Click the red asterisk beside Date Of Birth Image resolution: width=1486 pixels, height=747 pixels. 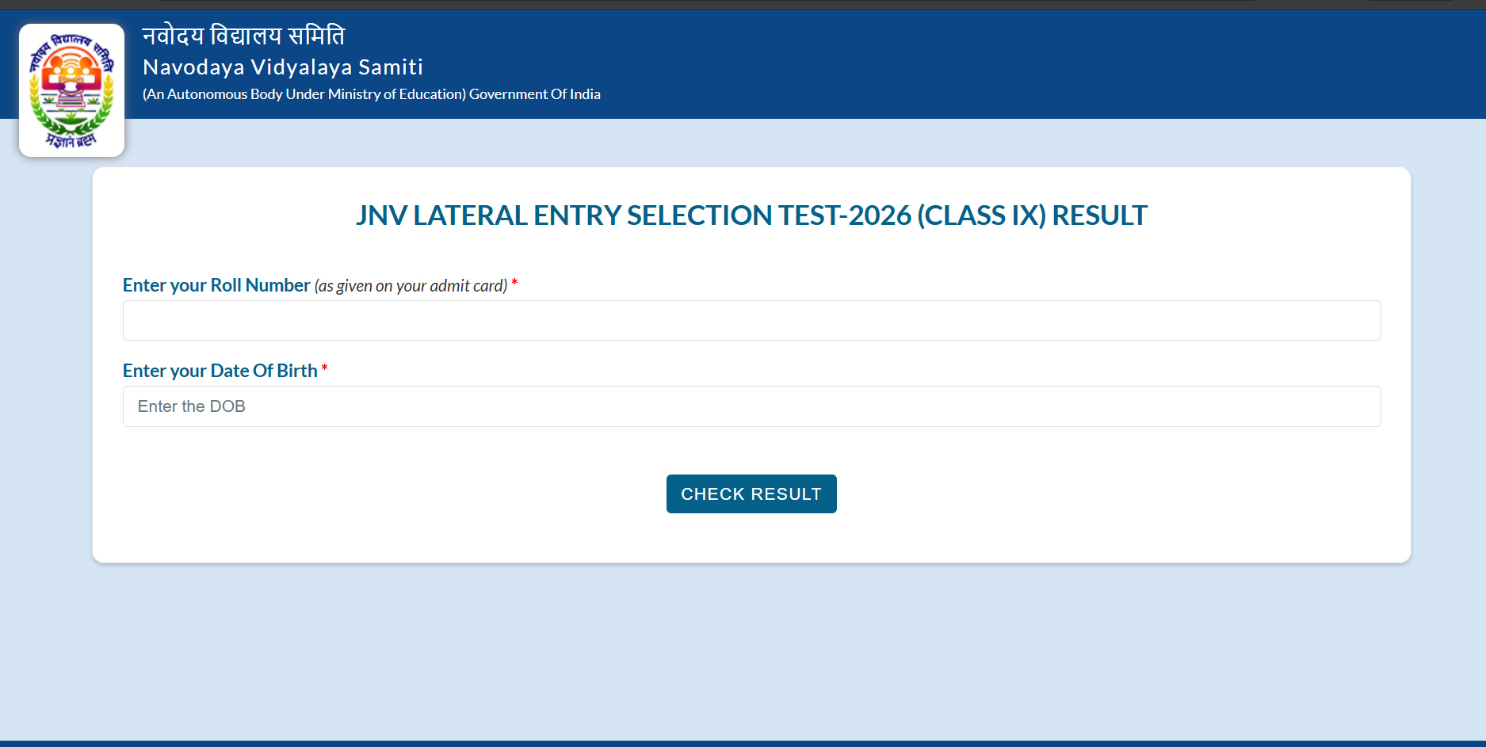[x=324, y=368]
